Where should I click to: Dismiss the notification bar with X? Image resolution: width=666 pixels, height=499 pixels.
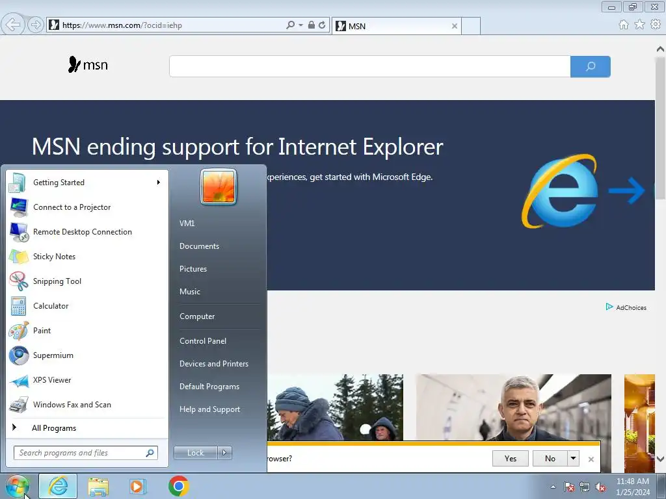591,459
